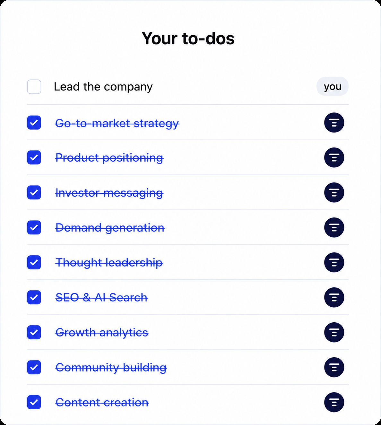Uncheck the Product positioning checkbox
The image size is (381, 425).
[x=34, y=157]
